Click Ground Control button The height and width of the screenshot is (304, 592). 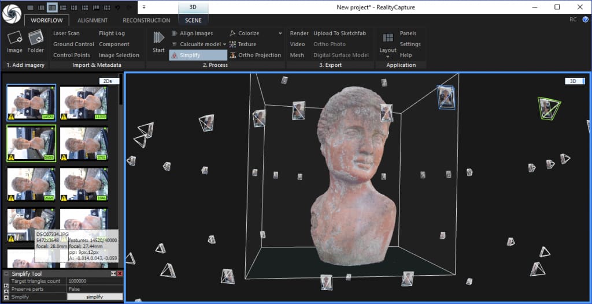click(x=73, y=44)
